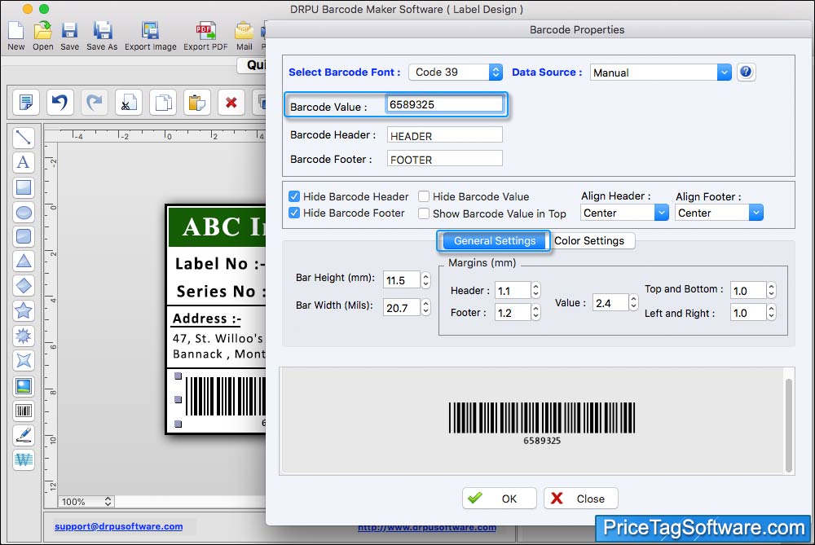This screenshot has height=545, width=815.
Task: Click the Copy pages icon
Action: [x=163, y=102]
